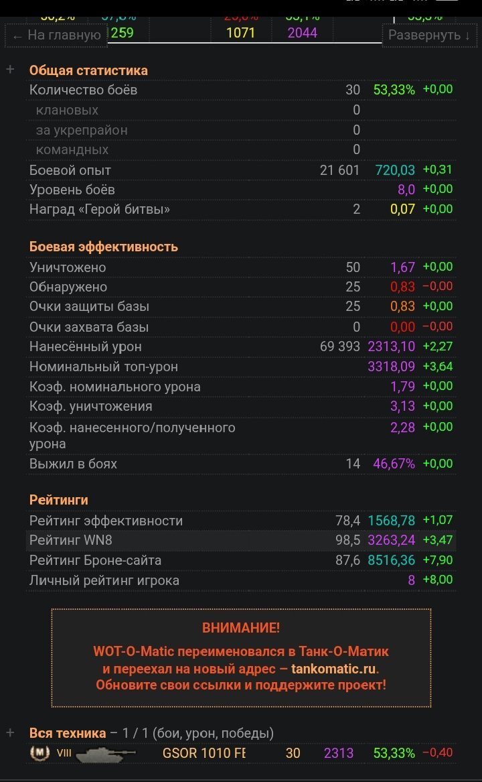Image resolution: width=482 pixels, height=782 pixels.
Task: Open the Развернуть ↓ expander
Action: pos(428,35)
